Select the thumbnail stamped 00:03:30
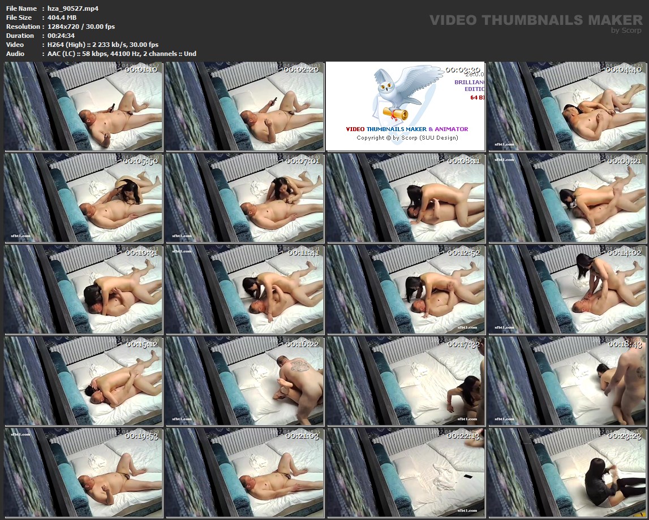The width and height of the screenshot is (649, 520). [x=405, y=106]
